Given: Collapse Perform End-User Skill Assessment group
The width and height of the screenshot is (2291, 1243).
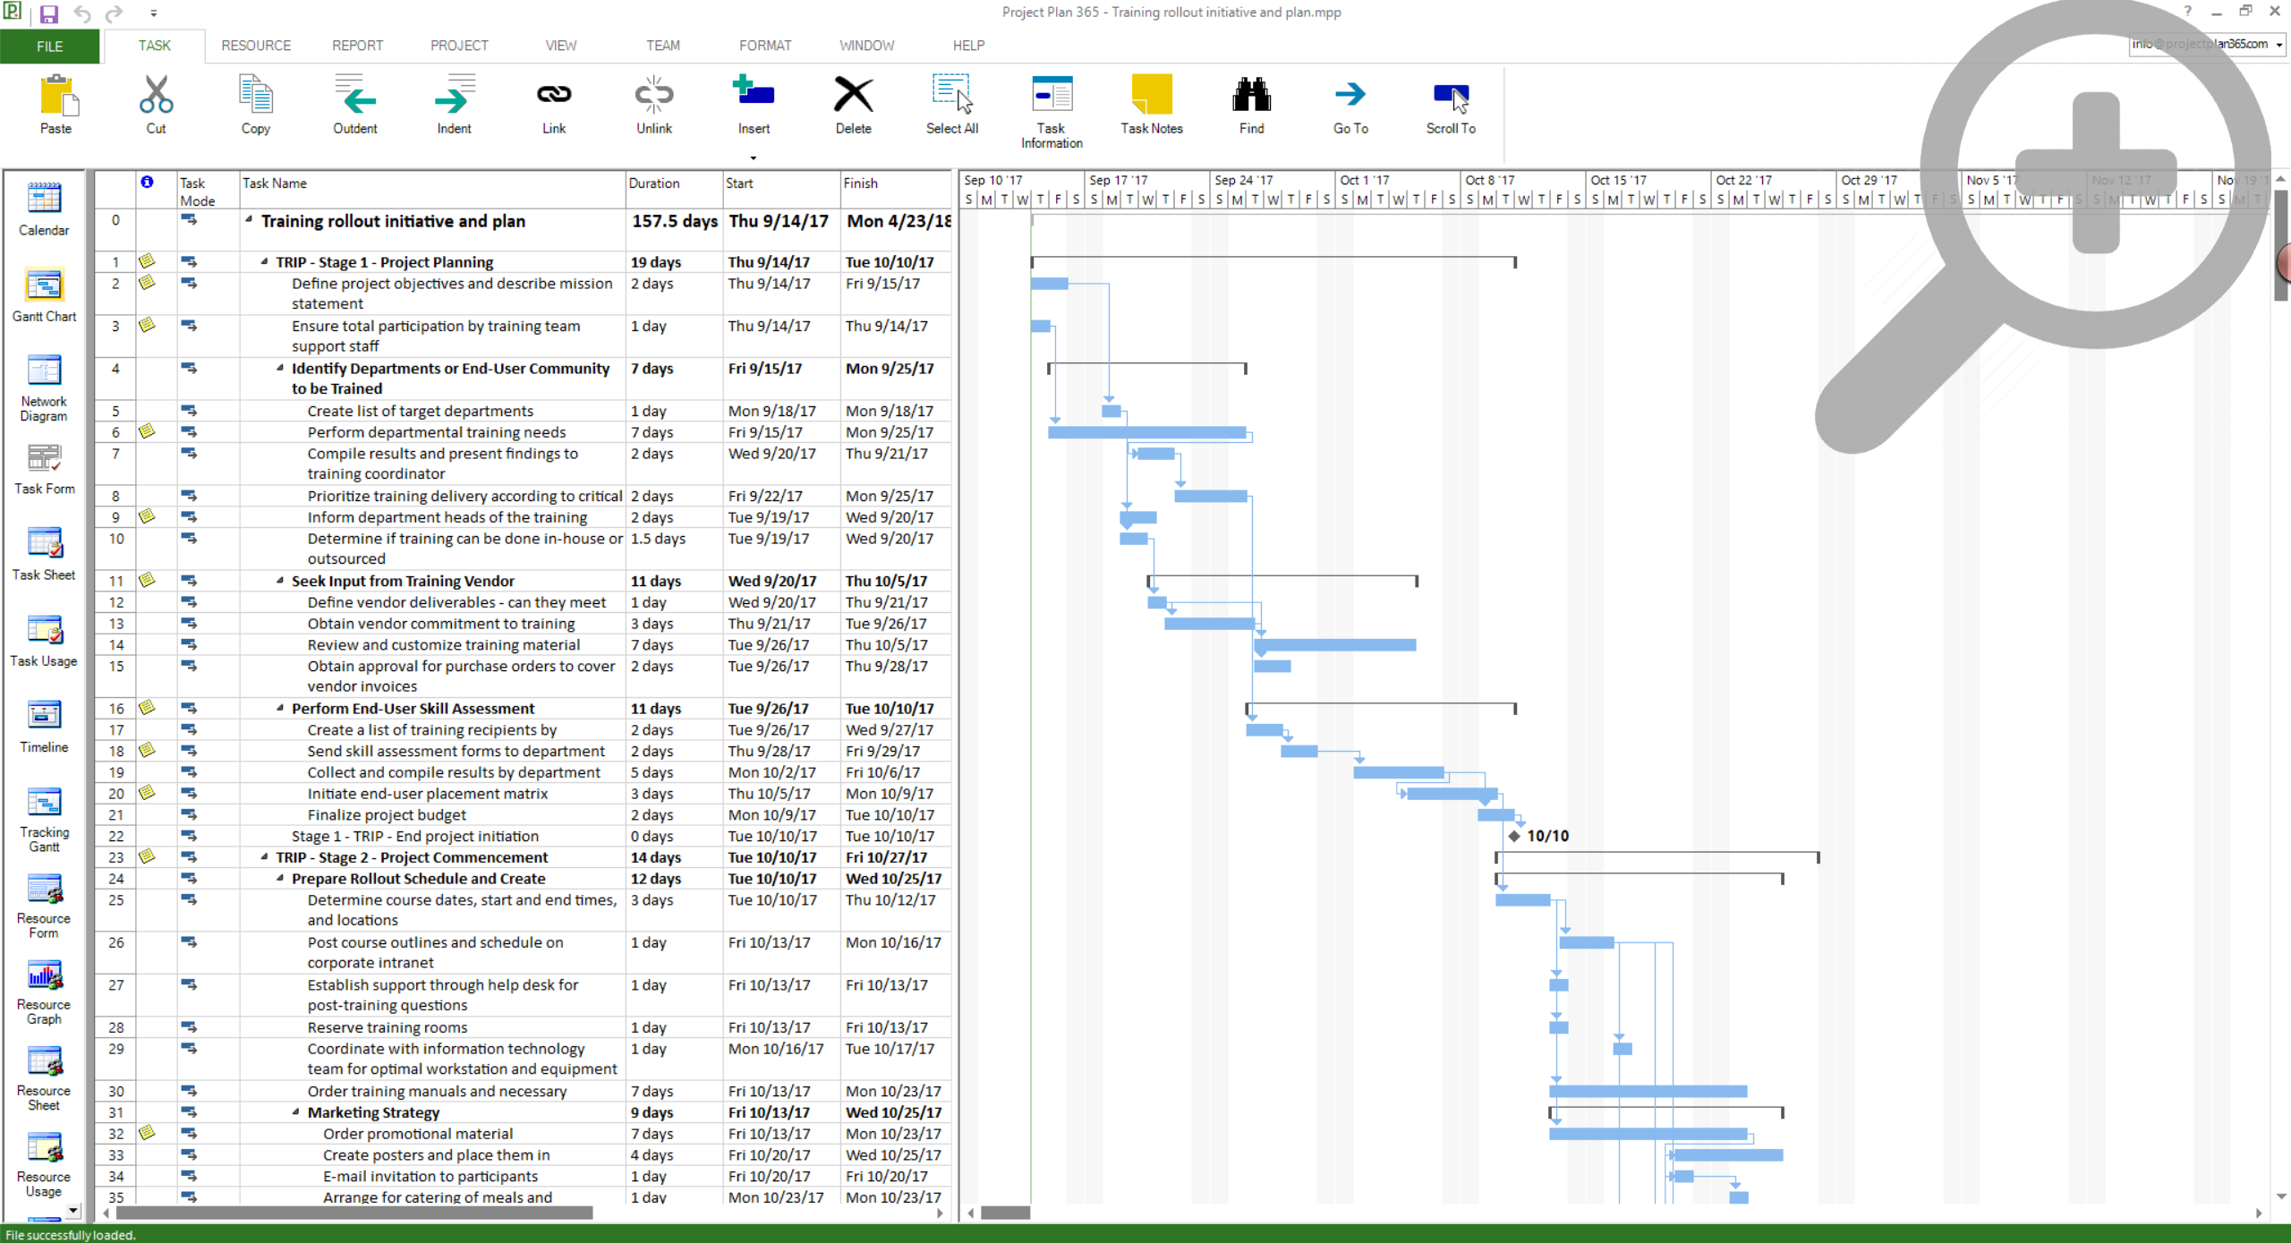Looking at the screenshot, I should [280, 708].
